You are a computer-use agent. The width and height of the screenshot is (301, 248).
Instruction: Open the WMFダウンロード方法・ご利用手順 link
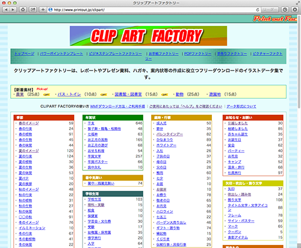point(117,107)
